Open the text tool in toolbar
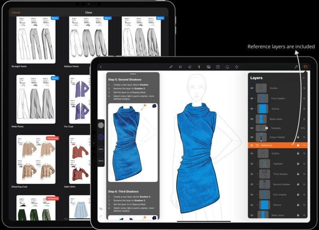 tap(218, 67)
